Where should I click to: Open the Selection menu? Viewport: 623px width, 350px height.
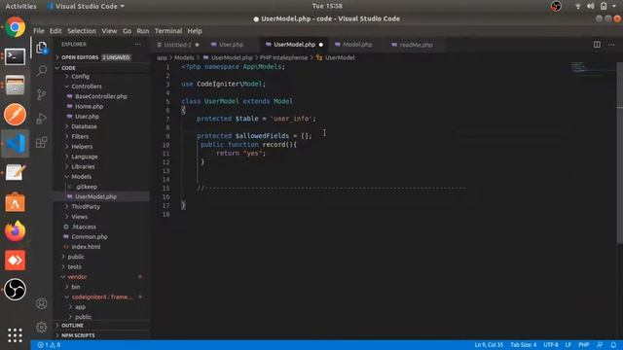[x=82, y=31]
